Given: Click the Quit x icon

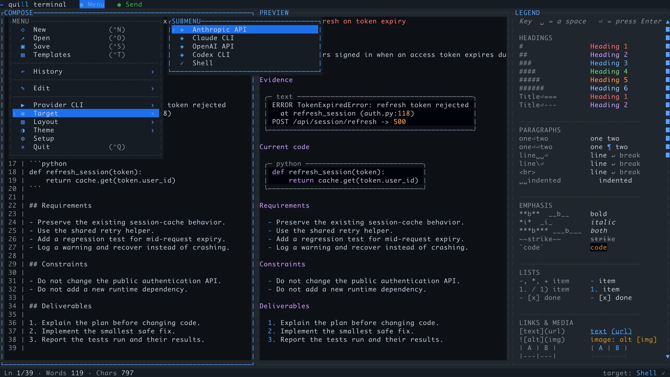Looking at the screenshot, I should pyautogui.click(x=23, y=147).
